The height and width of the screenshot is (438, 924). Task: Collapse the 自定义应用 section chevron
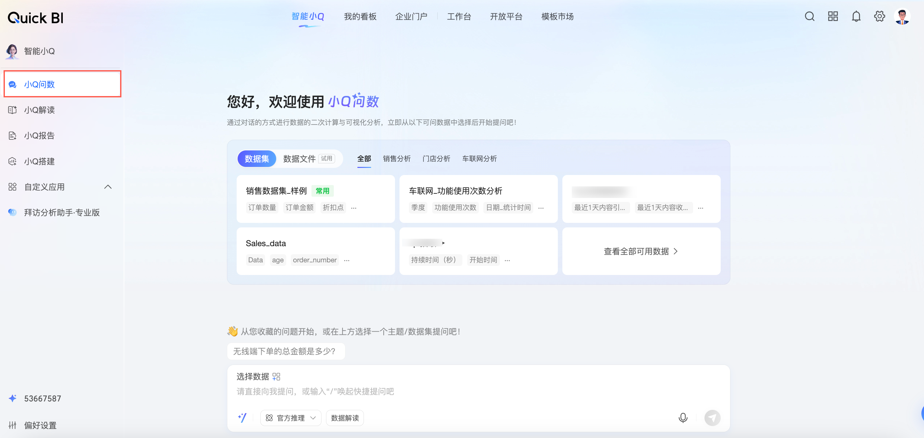(107, 187)
